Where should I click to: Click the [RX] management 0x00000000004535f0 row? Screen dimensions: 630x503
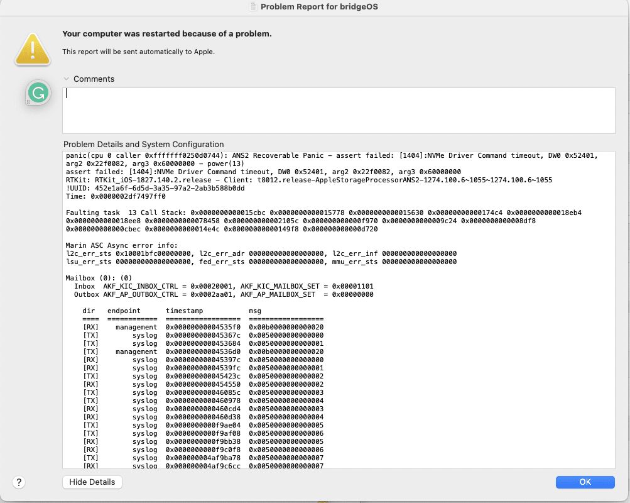tap(204, 328)
